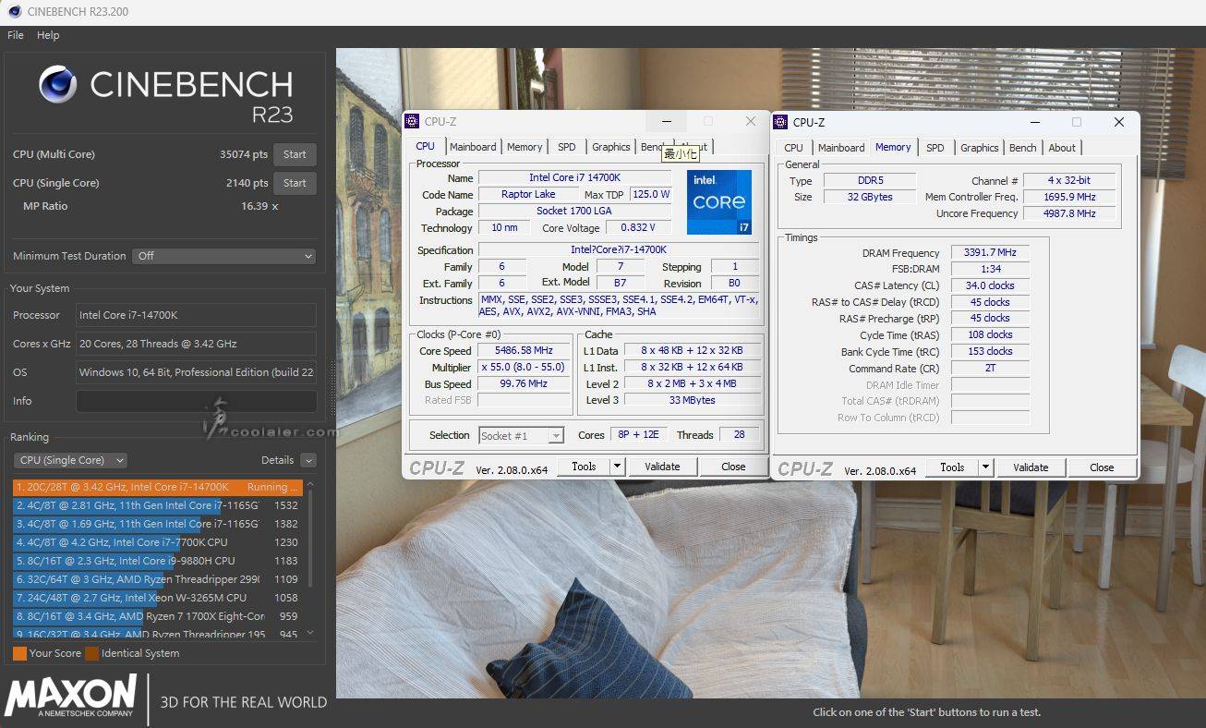Image resolution: width=1206 pixels, height=728 pixels.
Task: Select Memory tab in right CPU-Z window
Action: (893, 147)
